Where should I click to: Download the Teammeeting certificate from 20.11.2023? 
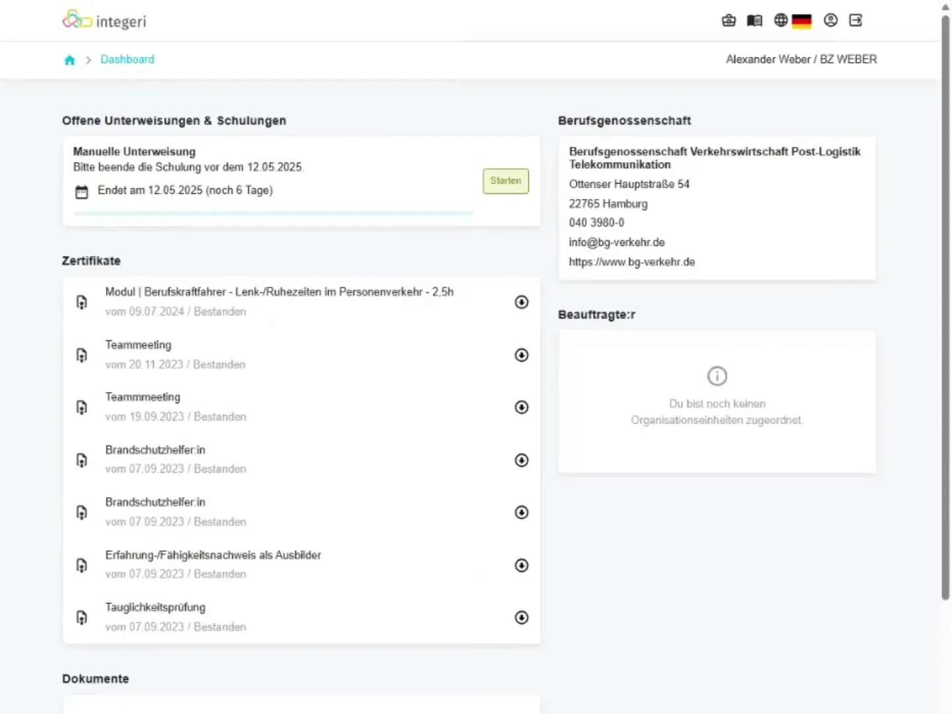522,355
